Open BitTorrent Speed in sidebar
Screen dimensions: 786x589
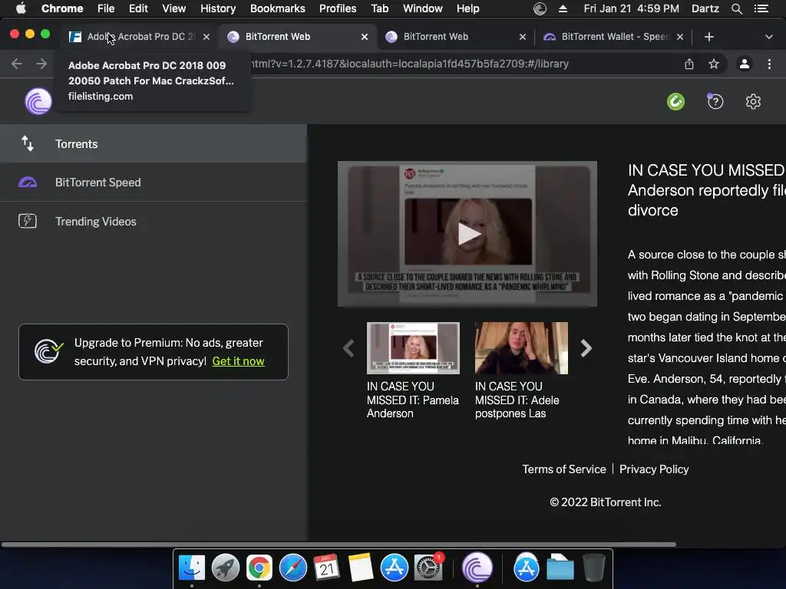pos(153,183)
